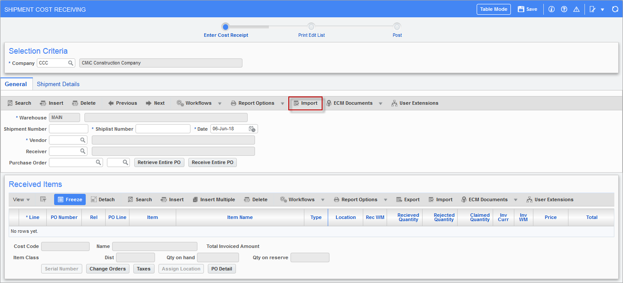The width and height of the screenshot is (623, 283).
Task: Go to Previous record
Action: [x=123, y=103]
